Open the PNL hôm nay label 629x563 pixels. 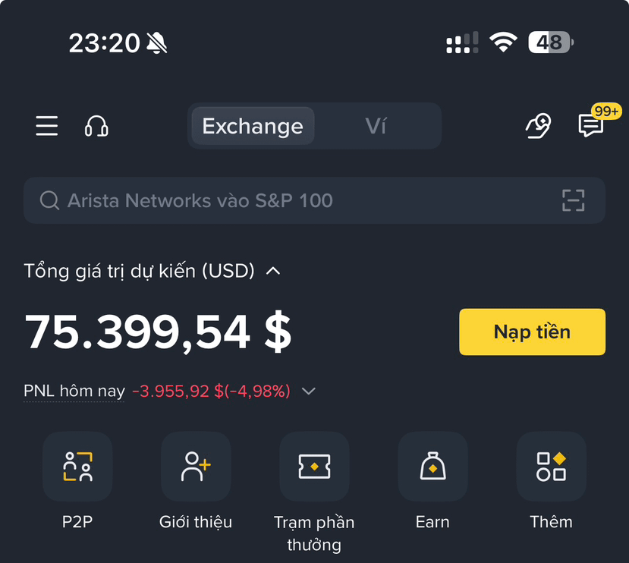click(x=74, y=391)
